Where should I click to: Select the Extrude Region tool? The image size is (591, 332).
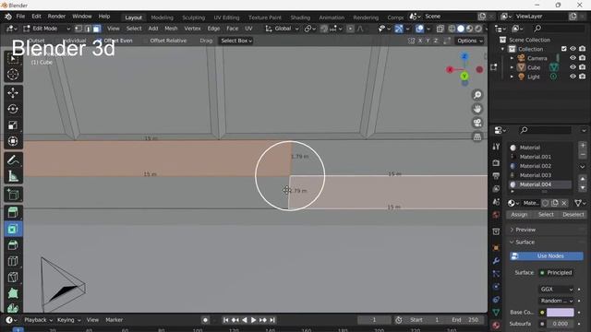pos(13,213)
